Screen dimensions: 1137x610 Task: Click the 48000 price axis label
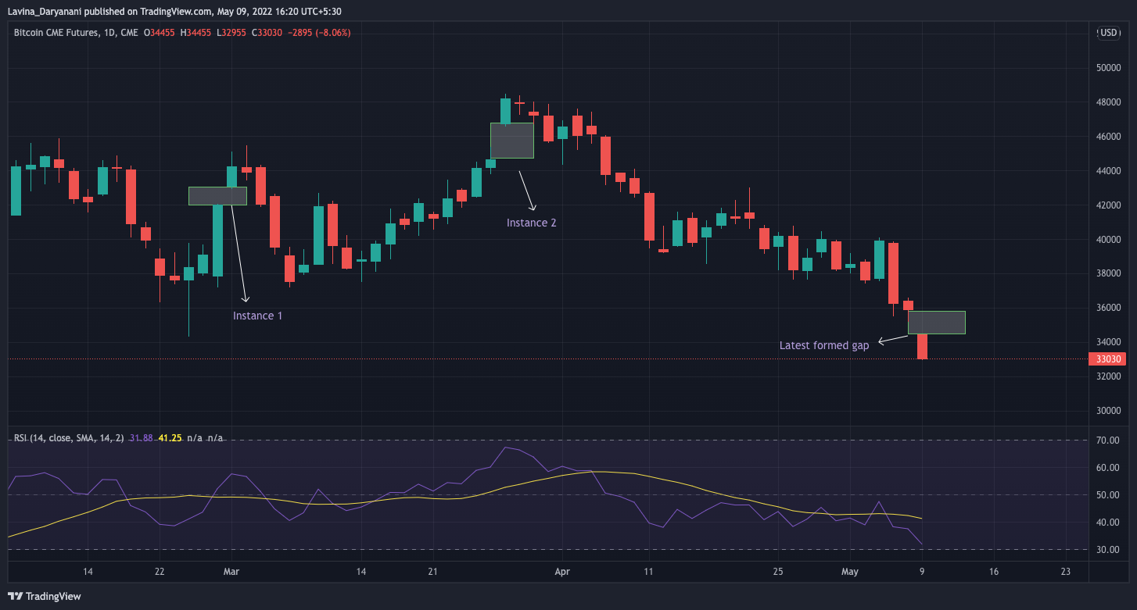[1107, 102]
